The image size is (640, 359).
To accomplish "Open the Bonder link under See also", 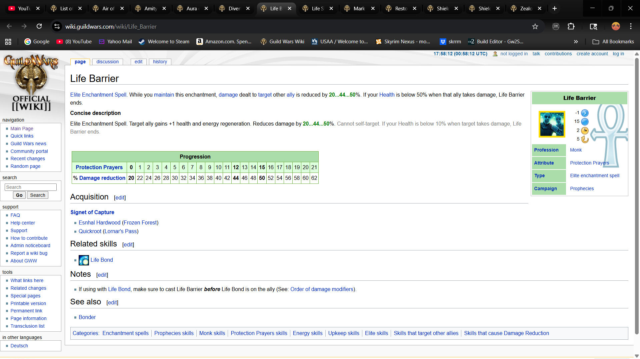I will 87,317.
